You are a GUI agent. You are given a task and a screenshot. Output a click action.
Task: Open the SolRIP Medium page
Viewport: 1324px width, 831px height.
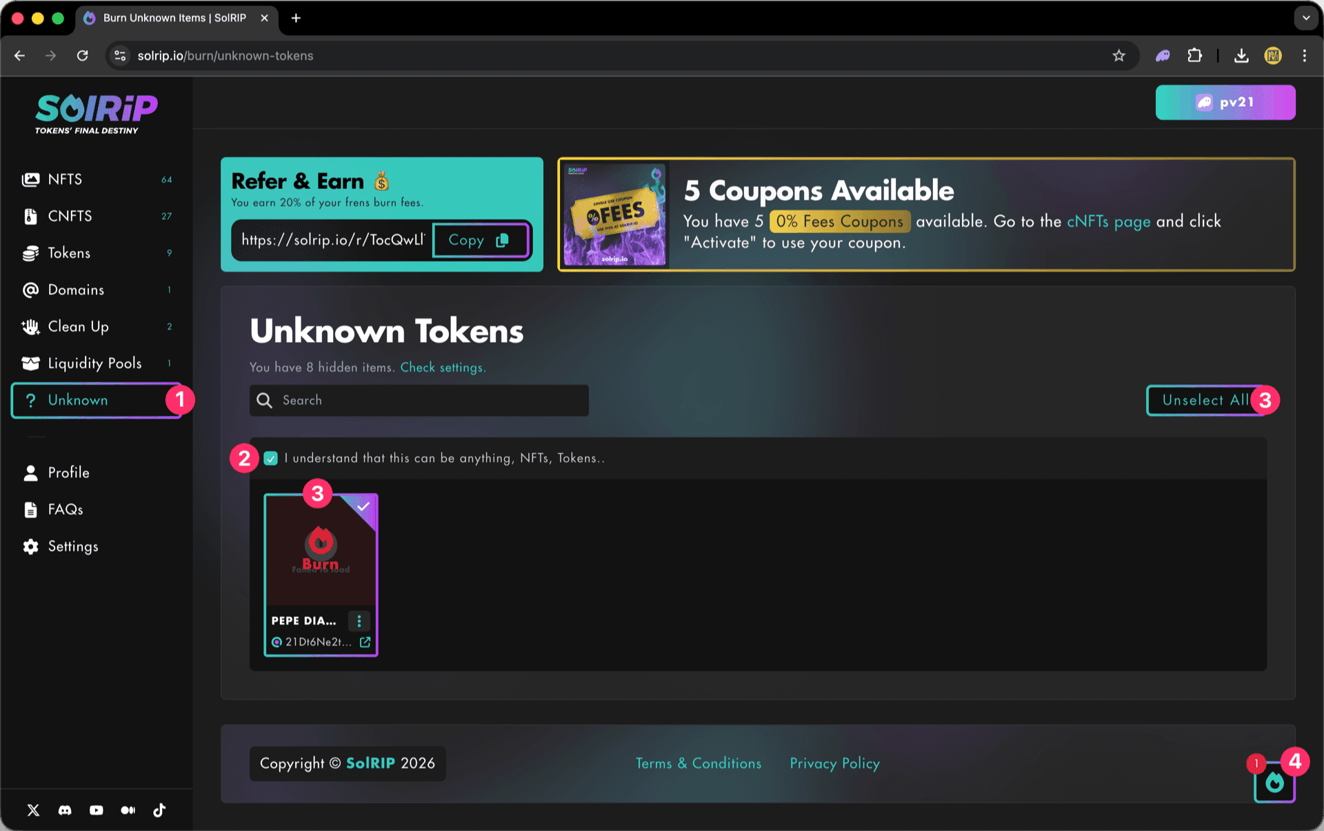(128, 810)
